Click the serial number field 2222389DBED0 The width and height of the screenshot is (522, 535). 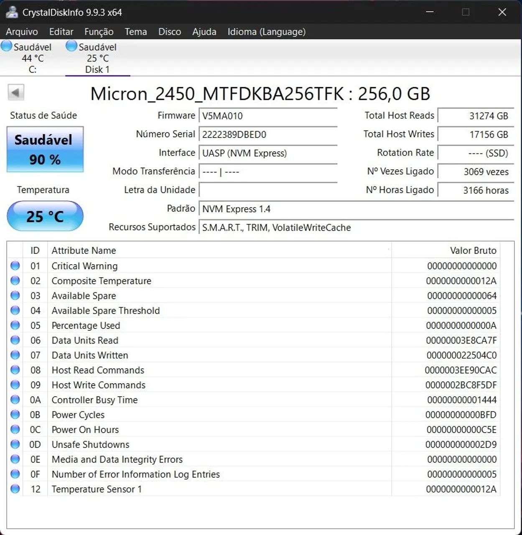pyautogui.click(x=268, y=135)
